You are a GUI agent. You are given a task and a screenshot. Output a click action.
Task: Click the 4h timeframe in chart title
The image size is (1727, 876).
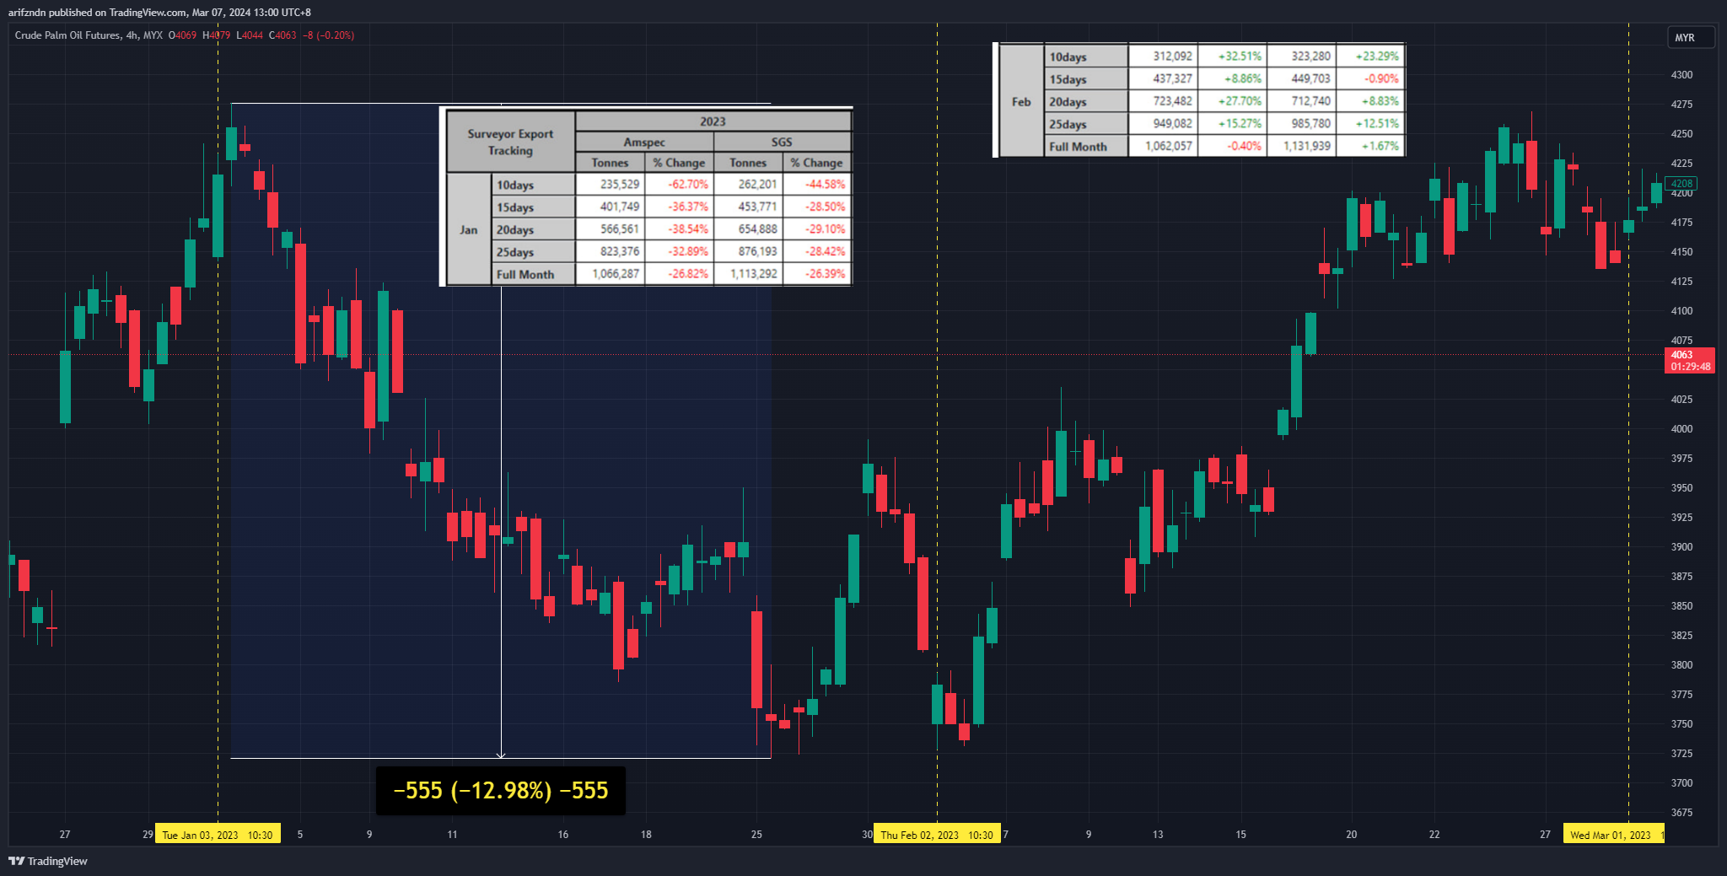coord(131,35)
